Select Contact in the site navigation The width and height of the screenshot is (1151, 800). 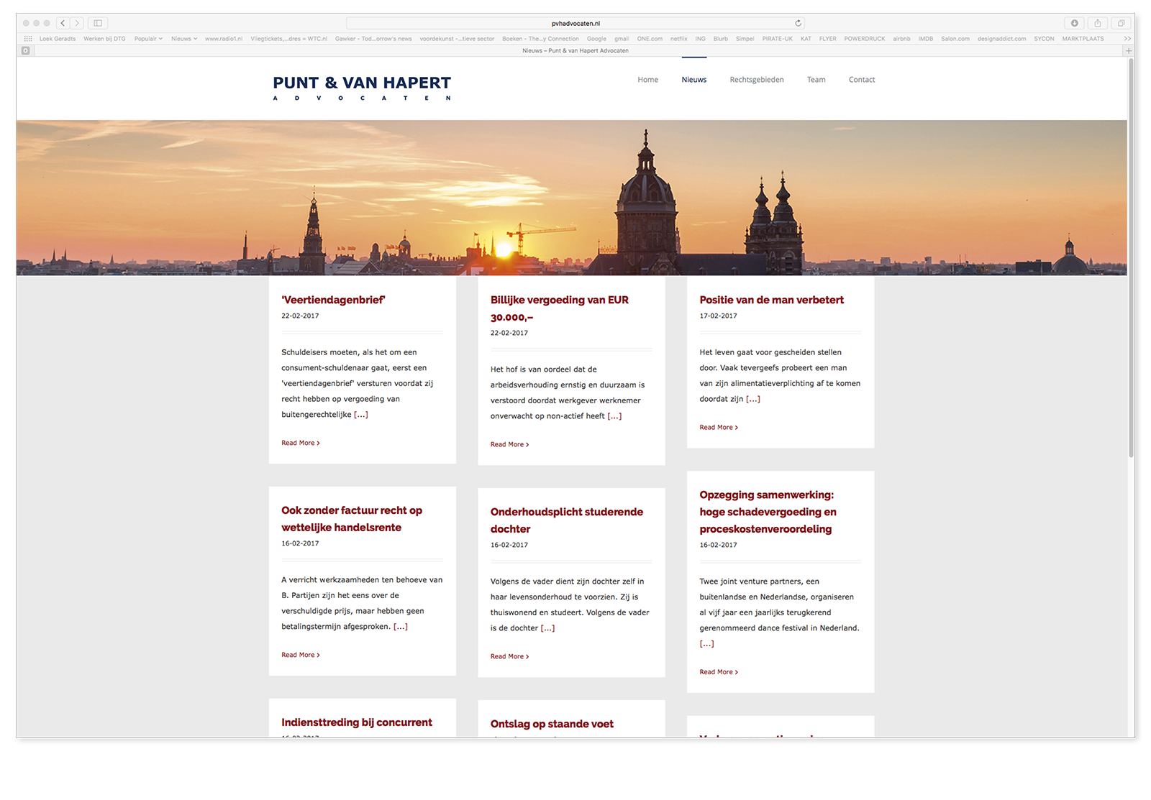click(x=861, y=80)
